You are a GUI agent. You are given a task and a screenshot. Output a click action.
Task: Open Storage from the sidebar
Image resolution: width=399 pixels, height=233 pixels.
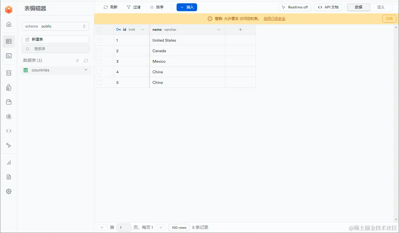(x=8, y=102)
